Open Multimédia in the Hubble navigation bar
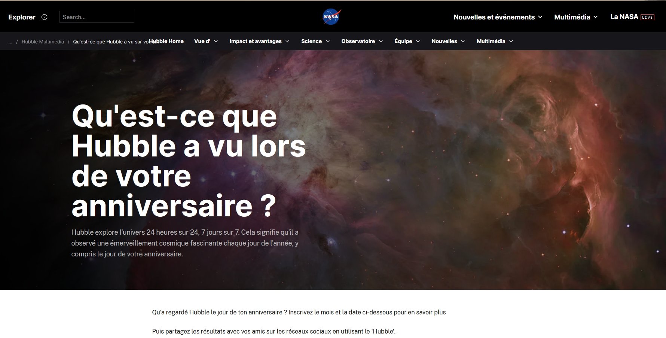The image size is (666, 338). 495,41
